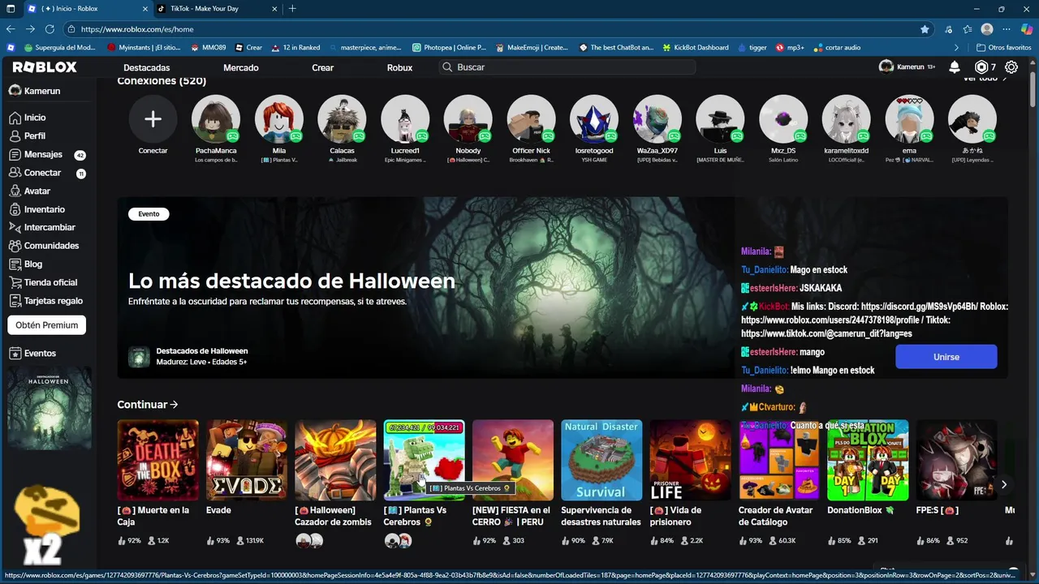This screenshot has height=584, width=1039.
Task: Open Halloween event thumbnail in sidebar
Action: (x=50, y=408)
